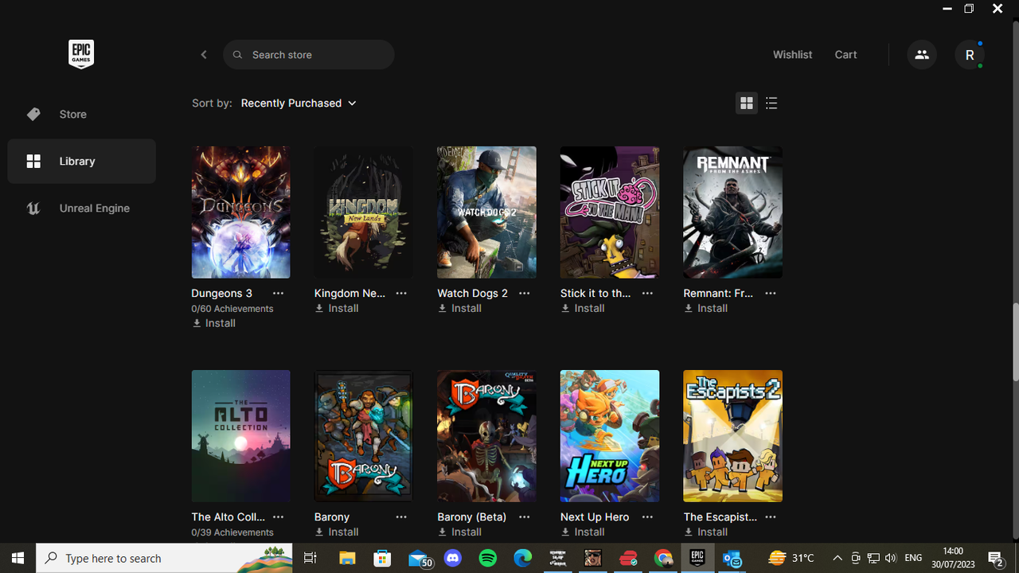Open Outlook from the taskbar
The height and width of the screenshot is (573, 1019).
pyautogui.click(x=732, y=559)
